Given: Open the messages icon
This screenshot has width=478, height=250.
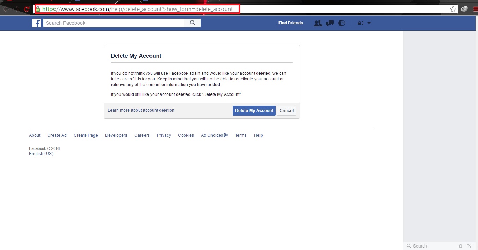Looking at the screenshot, I should pos(330,23).
